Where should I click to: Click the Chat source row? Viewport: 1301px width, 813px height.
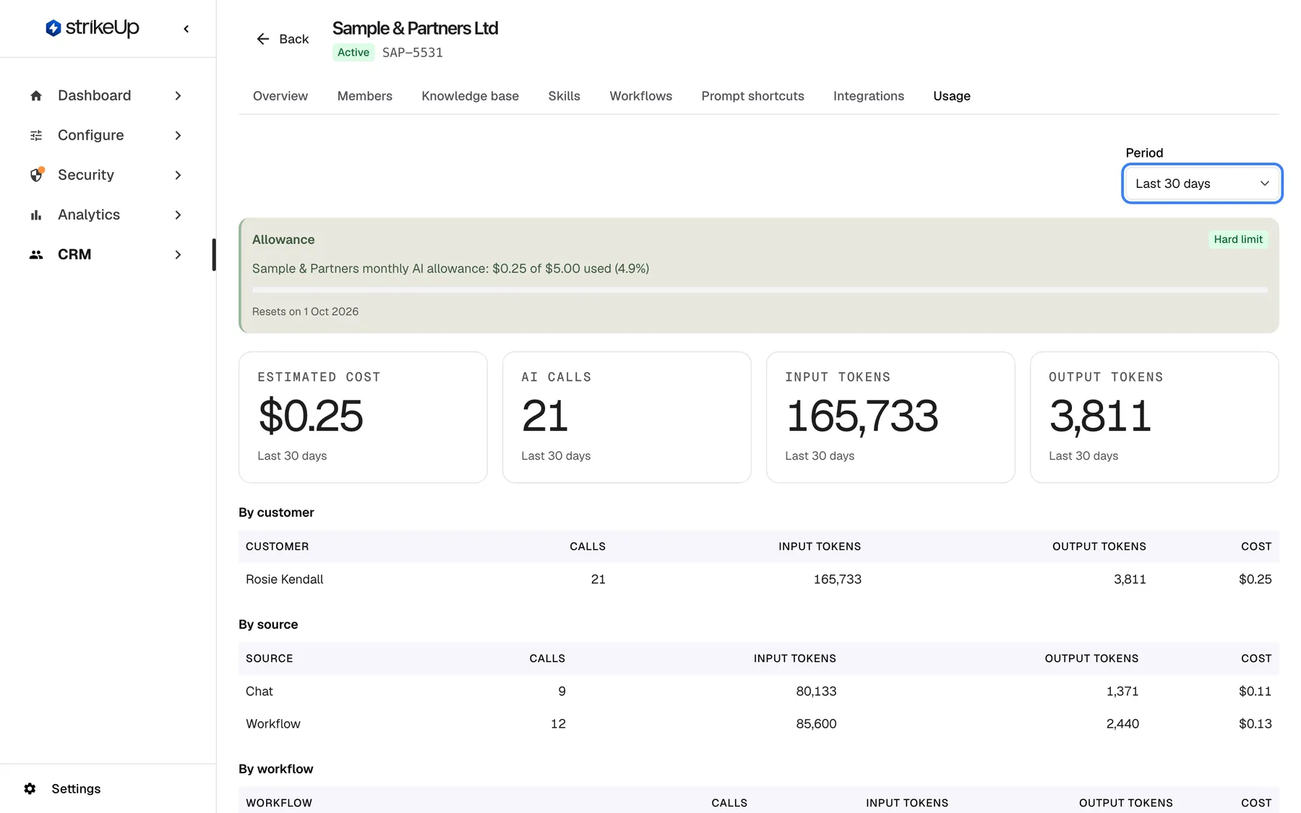point(759,691)
